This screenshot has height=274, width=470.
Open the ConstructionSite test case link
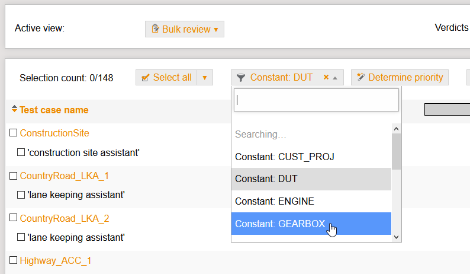(54, 133)
